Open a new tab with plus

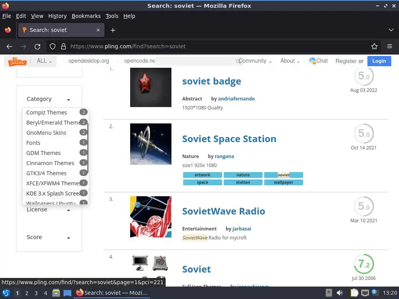(113, 30)
